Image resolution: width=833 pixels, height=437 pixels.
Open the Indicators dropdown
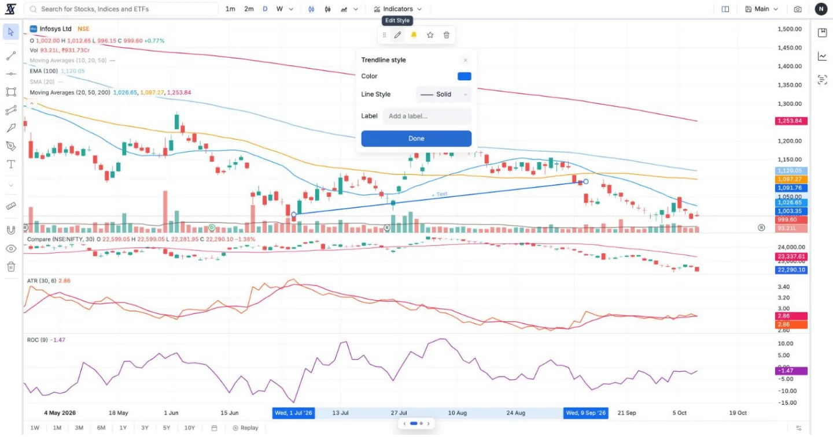[x=398, y=9]
